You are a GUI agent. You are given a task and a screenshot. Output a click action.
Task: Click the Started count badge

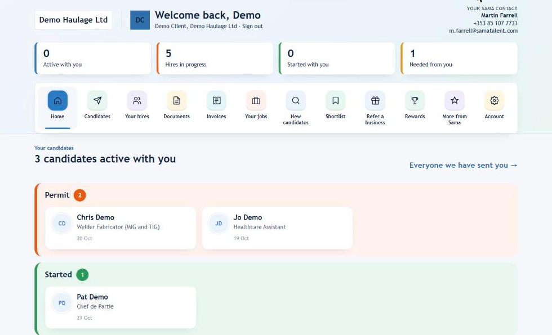pos(82,275)
